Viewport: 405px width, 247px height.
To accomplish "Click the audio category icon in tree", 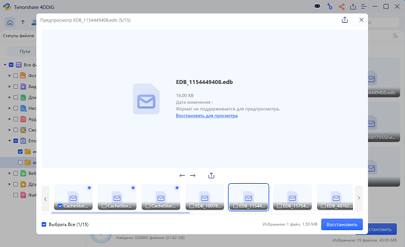I will pyautogui.click(x=23, y=119).
